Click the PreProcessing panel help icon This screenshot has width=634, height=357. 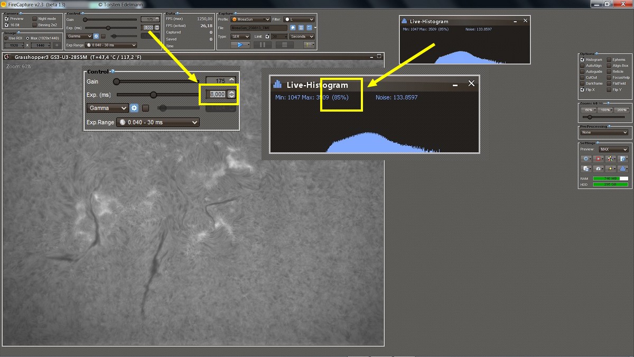pos(609,126)
